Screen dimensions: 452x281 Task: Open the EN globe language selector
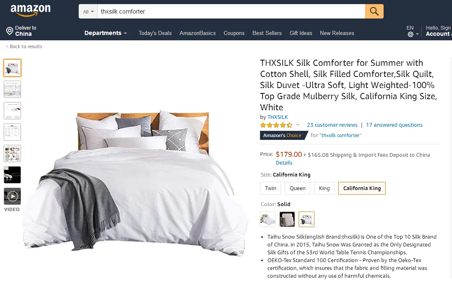tap(412, 31)
